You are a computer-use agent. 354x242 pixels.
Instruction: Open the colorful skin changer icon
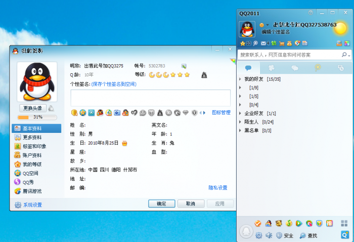(x=347, y=43)
